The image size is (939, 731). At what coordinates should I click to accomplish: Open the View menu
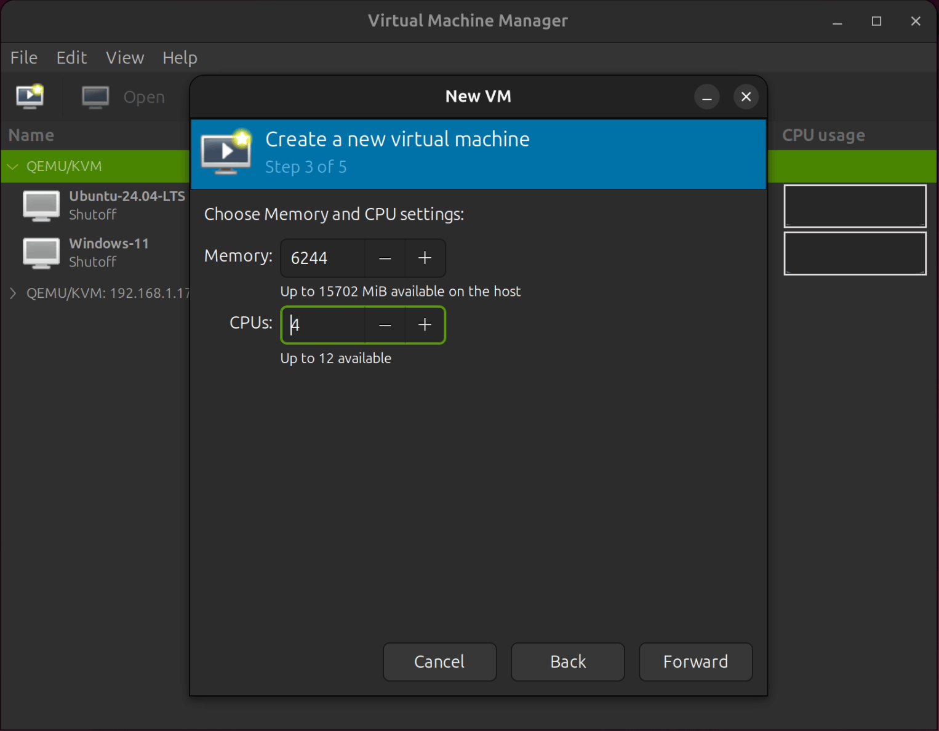coord(125,57)
